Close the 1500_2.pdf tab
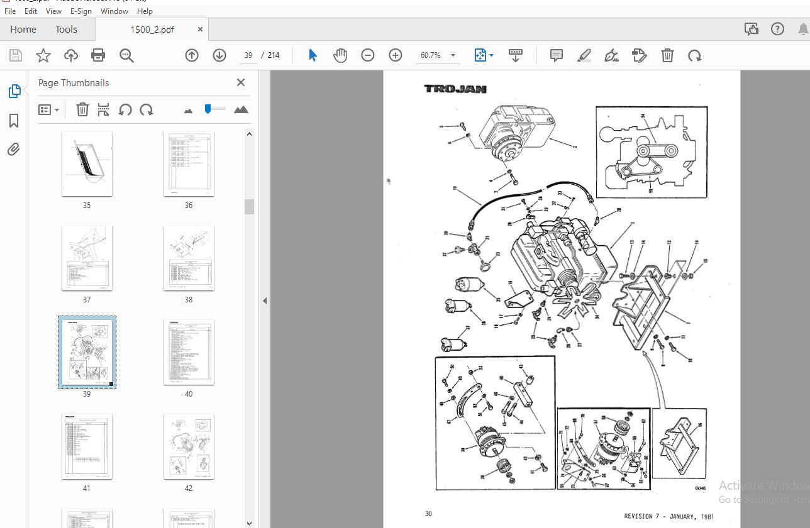This screenshot has width=810, height=528. (x=200, y=30)
